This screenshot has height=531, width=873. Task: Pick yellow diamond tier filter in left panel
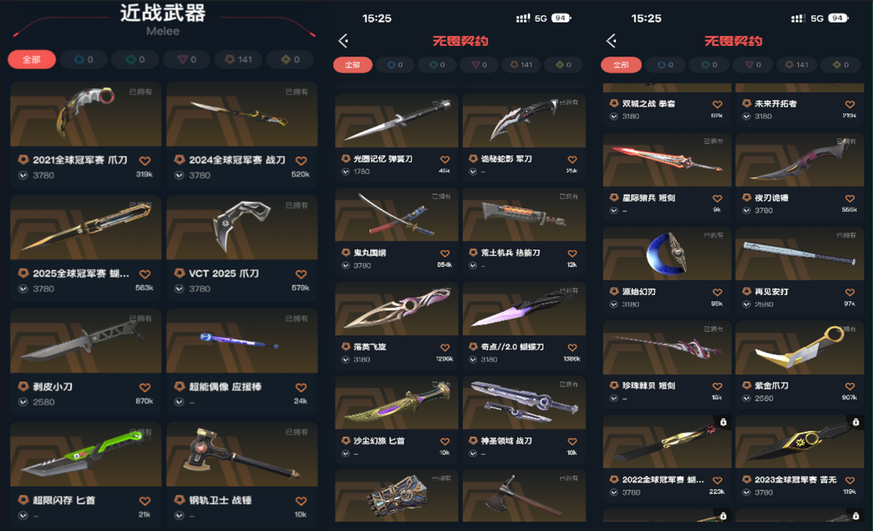(x=290, y=60)
